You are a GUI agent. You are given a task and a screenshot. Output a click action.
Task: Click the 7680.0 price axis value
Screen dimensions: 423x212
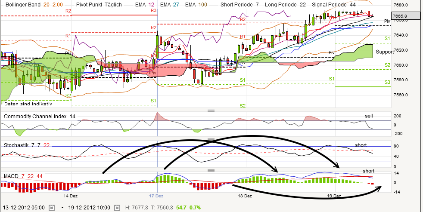(x=400, y=5)
